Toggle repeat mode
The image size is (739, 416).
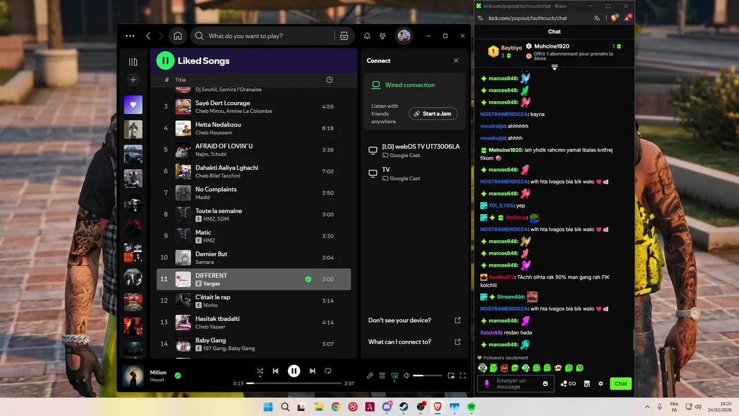(328, 371)
